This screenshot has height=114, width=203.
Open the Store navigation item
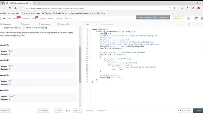click(x=68, y=18)
